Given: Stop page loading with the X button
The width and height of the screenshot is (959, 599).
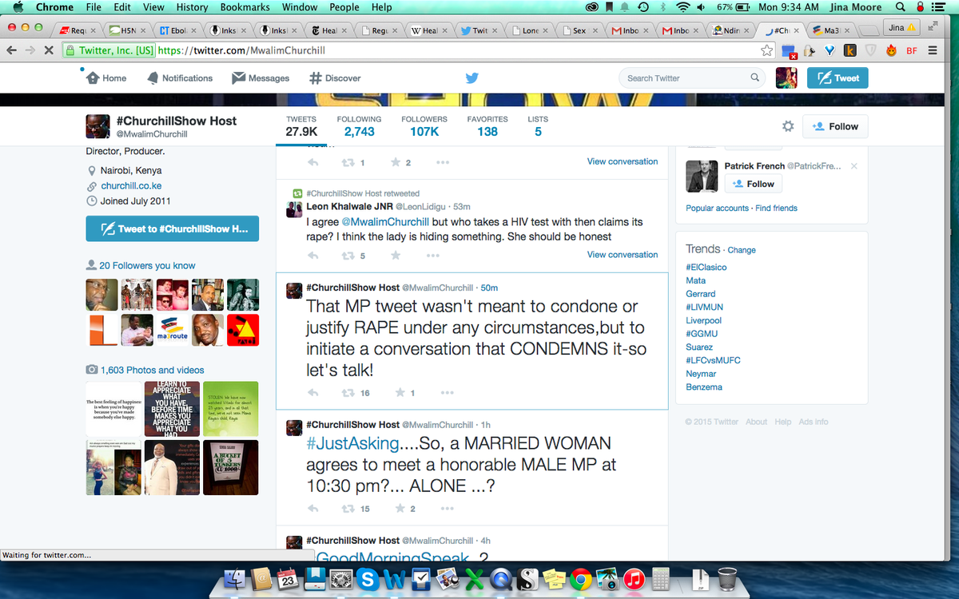Looking at the screenshot, I should [x=50, y=50].
